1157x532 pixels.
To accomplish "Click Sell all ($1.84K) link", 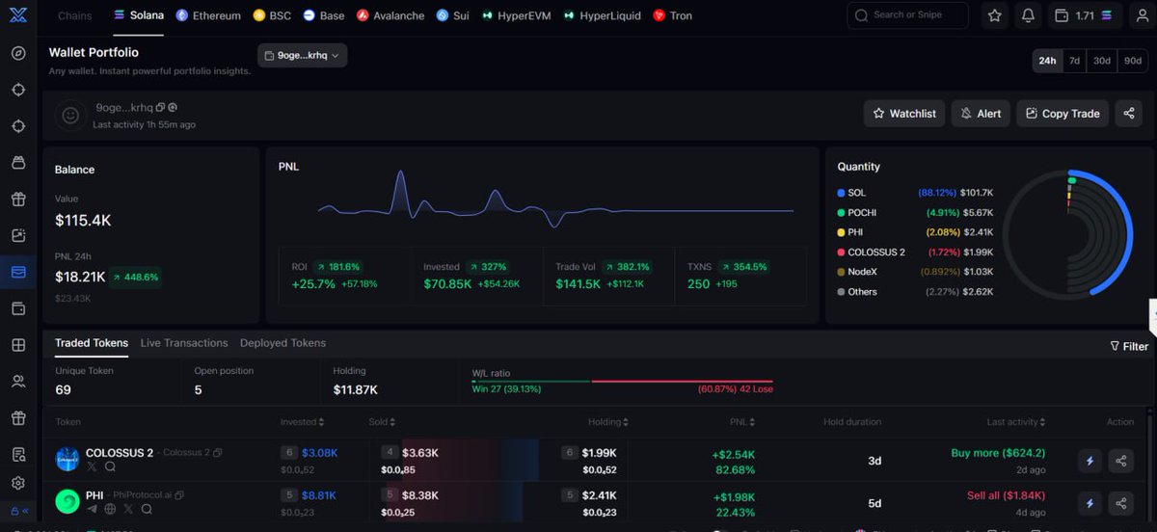I will click(x=1006, y=495).
